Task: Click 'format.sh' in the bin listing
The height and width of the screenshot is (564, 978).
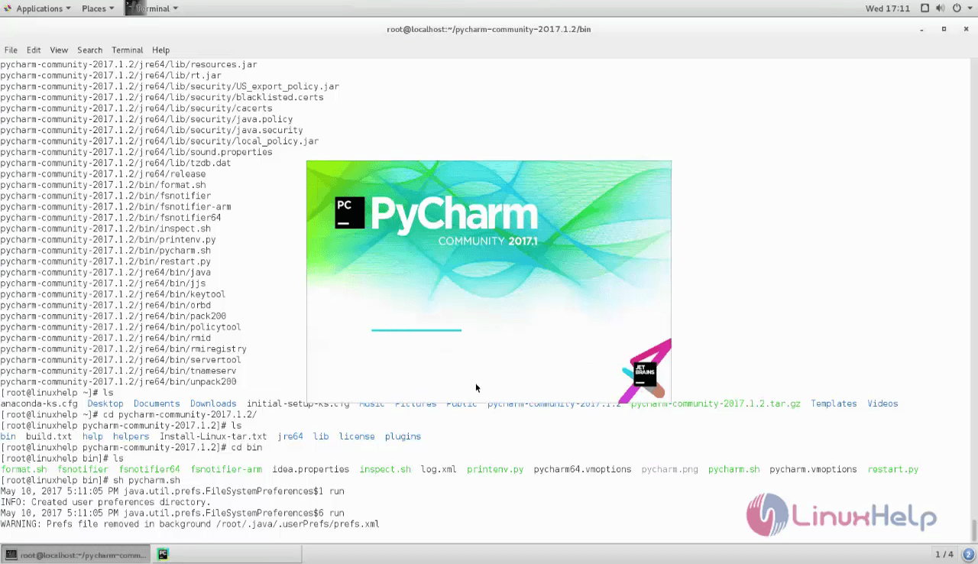Action: click(24, 469)
